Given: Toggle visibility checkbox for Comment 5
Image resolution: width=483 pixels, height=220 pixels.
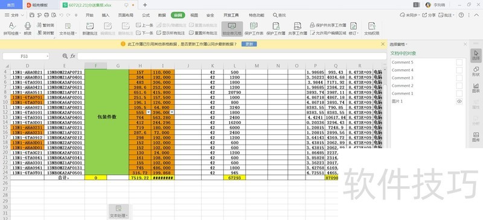Looking at the screenshot, I should [459, 63].
